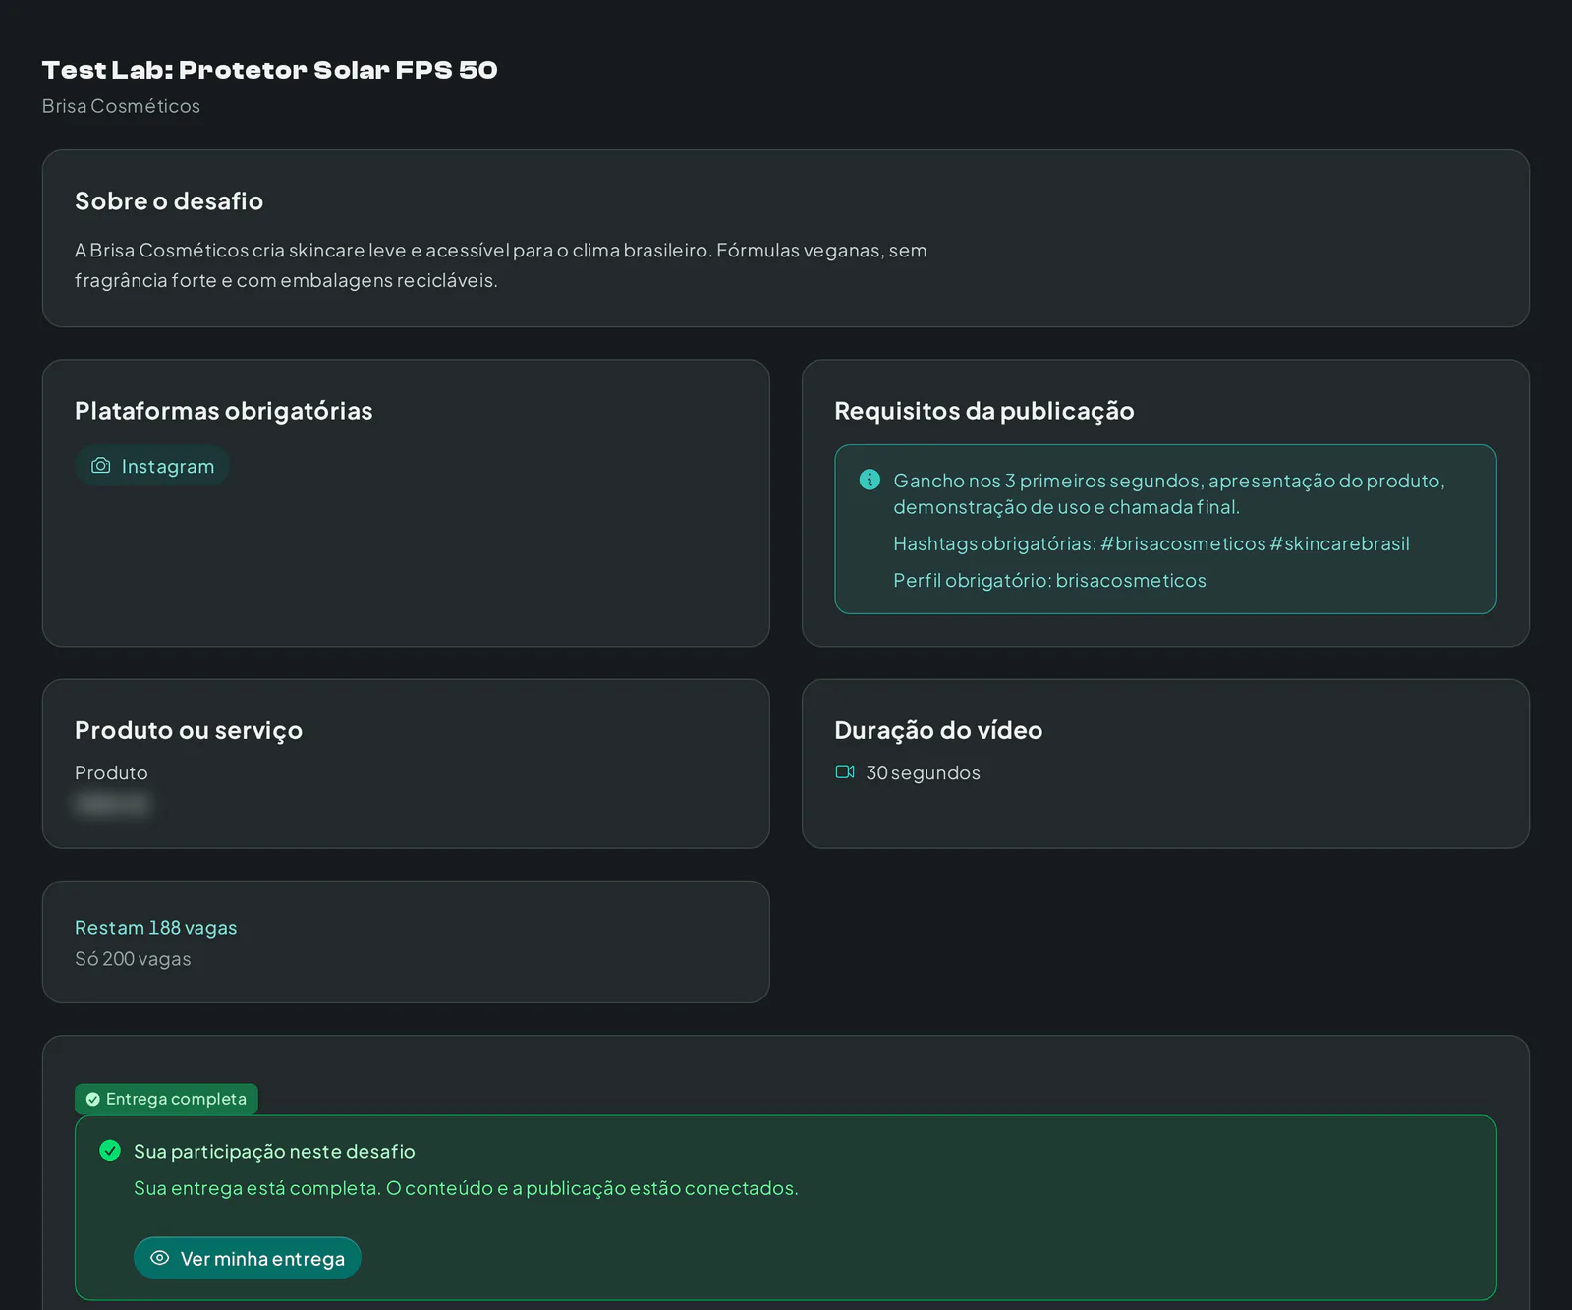Open Ver minha entrega button
Image resolution: width=1572 pixels, height=1310 pixels.
coord(248,1258)
